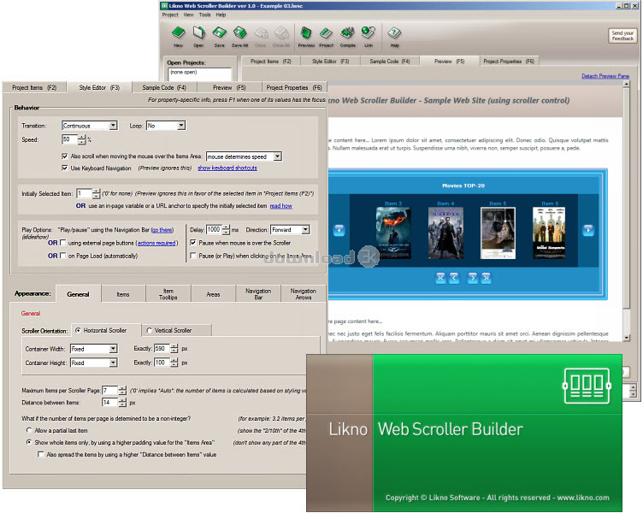This screenshot has width=643, height=513.
Task: Open the Help menu
Action: [221, 15]
